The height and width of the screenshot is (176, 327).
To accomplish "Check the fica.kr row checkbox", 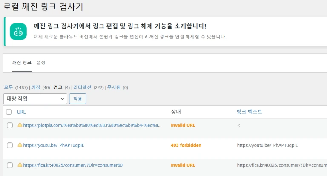I will click(10, 165).
